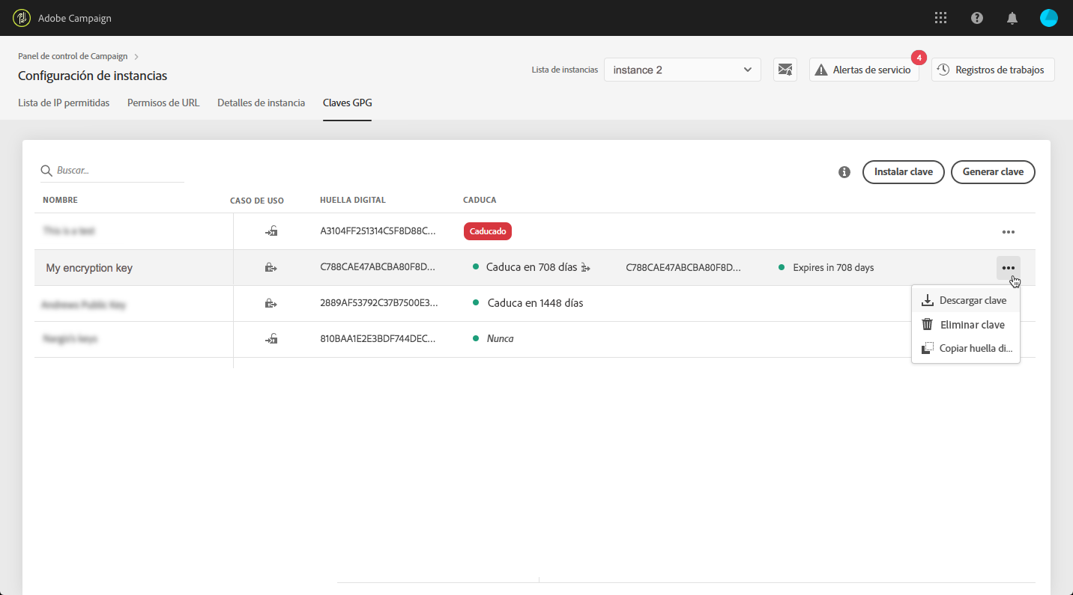This screenshot has width=1073, height=595.
Task: Switch to Detalles de instancia tab
Action: (x=261, y=103)
